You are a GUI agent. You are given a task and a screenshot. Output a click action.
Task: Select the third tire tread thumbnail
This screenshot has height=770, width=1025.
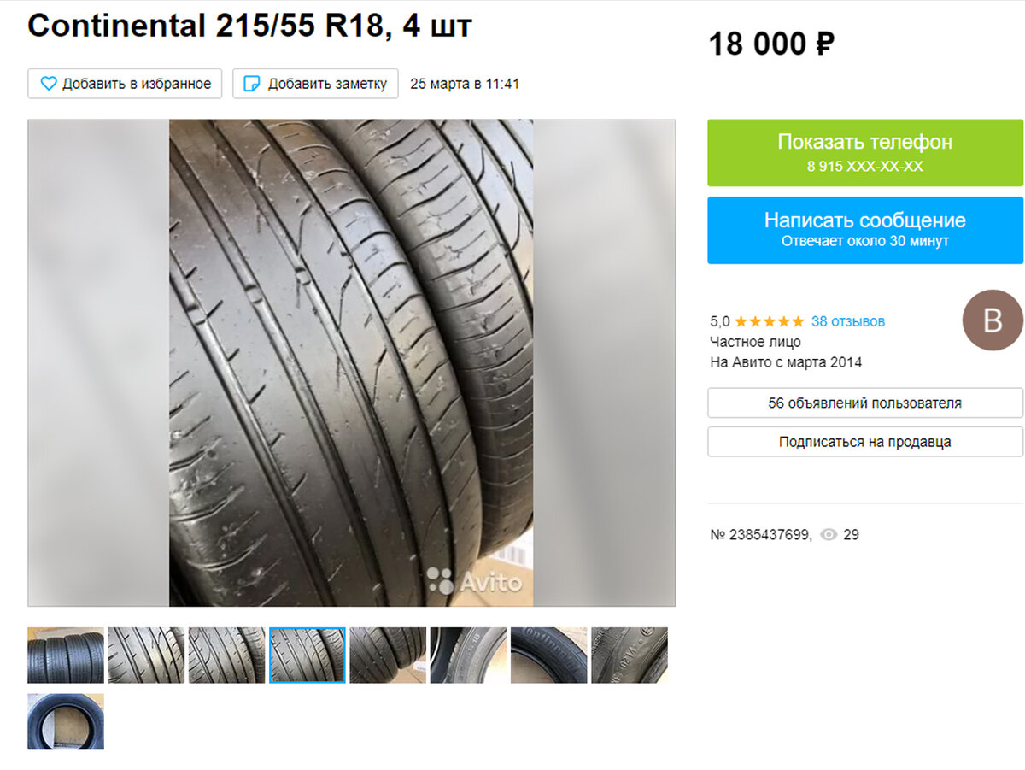click(x=226, y=655)
